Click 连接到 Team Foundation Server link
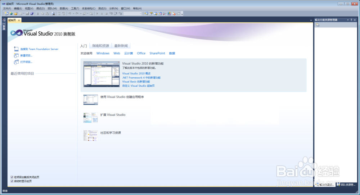The image size is (360, 195). point(39,49)
